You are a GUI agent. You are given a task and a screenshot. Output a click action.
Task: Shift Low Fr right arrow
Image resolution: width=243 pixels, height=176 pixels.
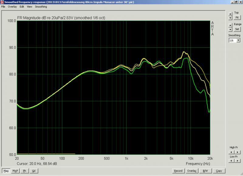point(238,161)
